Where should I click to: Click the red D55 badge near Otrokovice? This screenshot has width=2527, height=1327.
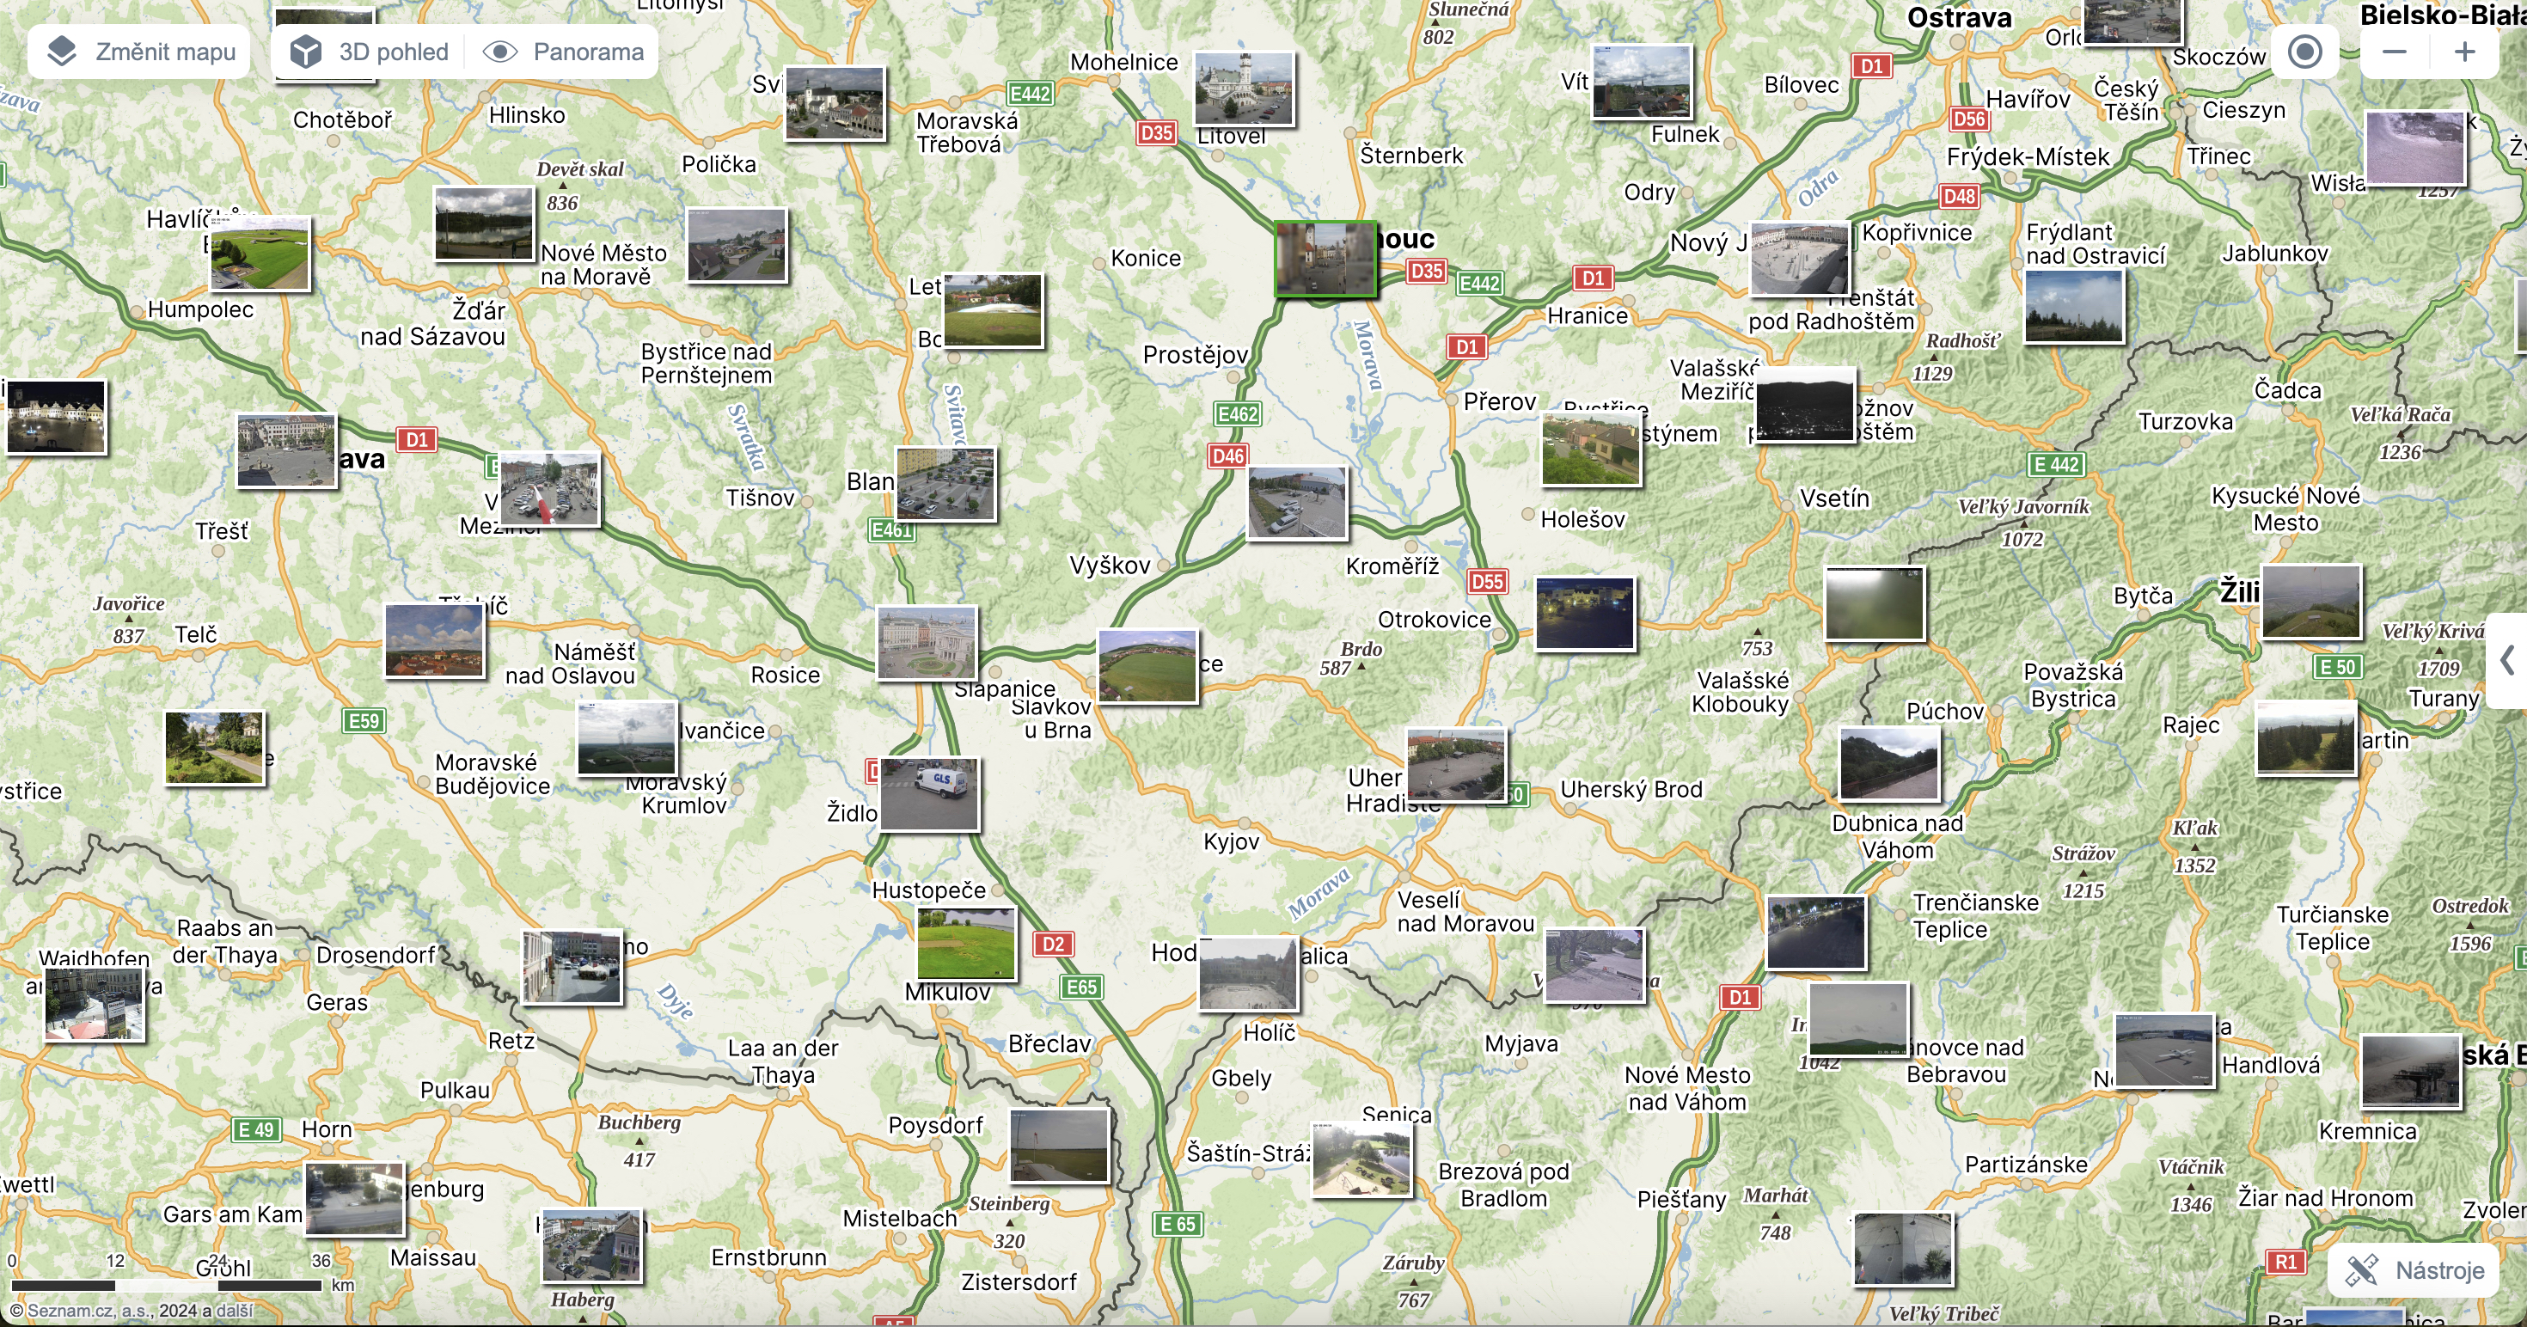(1487, 582)
